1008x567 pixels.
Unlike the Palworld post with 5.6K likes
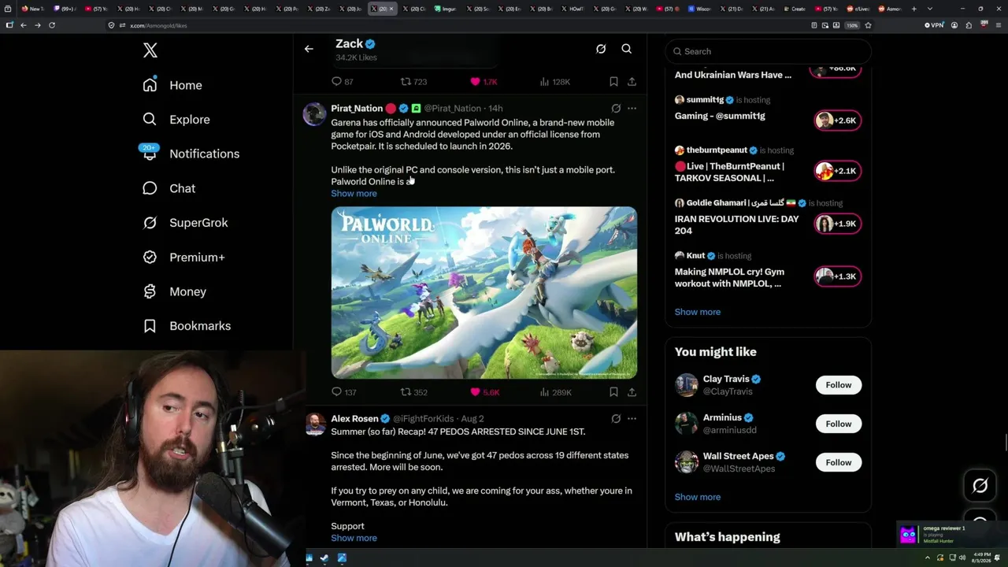tap(475, 392)
